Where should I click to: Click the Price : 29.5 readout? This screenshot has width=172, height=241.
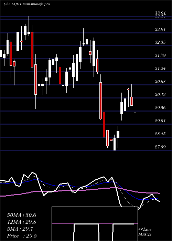pyautogui.click(x=21, y=236)
